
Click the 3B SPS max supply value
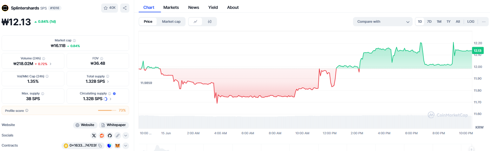pyautogui.click(x=33, y=99)
